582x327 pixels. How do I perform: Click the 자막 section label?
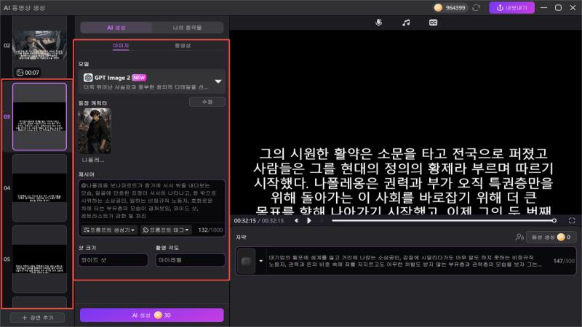(241, 237)
